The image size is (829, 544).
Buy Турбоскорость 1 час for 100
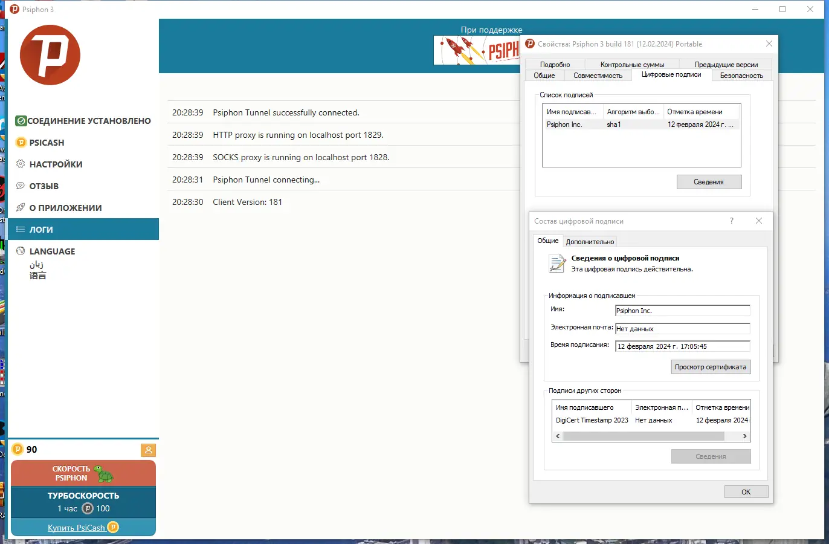[x=83, y=502]
